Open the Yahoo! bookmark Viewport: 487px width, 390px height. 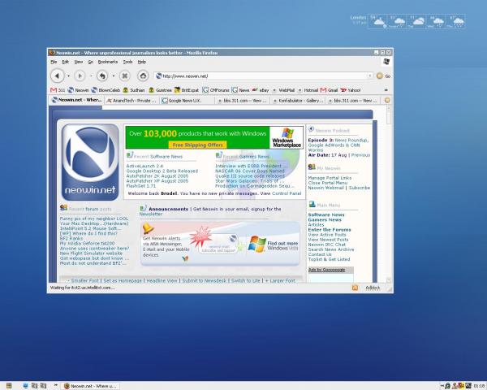click(351, 90)
